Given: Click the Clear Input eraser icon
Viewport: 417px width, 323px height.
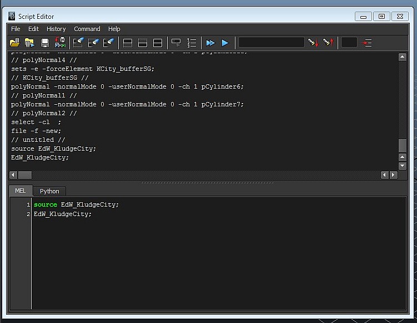Looking at the screenshot, I should coord(93,43).
